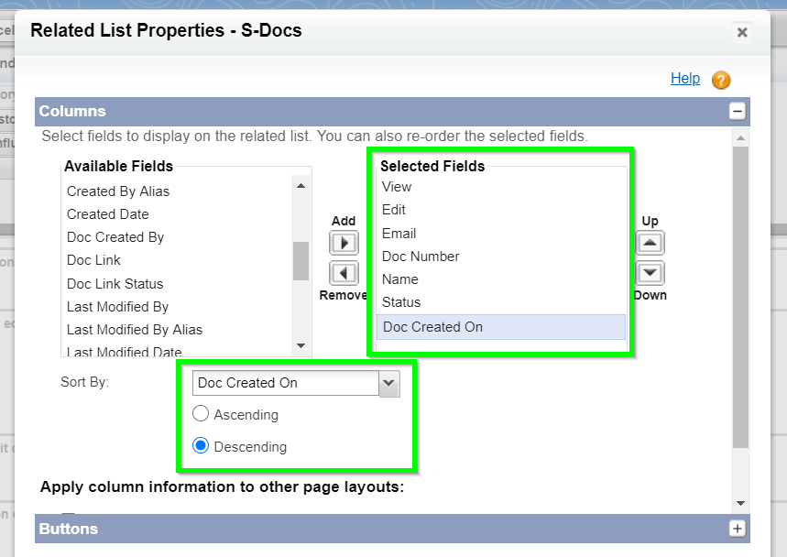Open the Help link
Image resolution: width=787 pixels, height=557 pixels.
click(685, 78)
